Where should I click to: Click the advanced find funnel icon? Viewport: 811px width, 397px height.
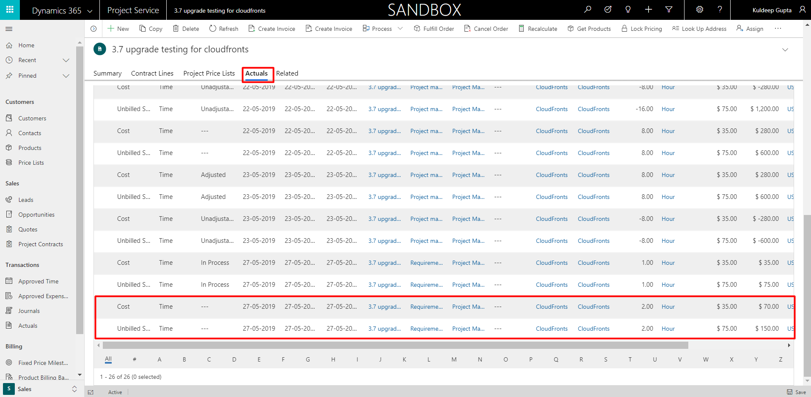point(669,10)
